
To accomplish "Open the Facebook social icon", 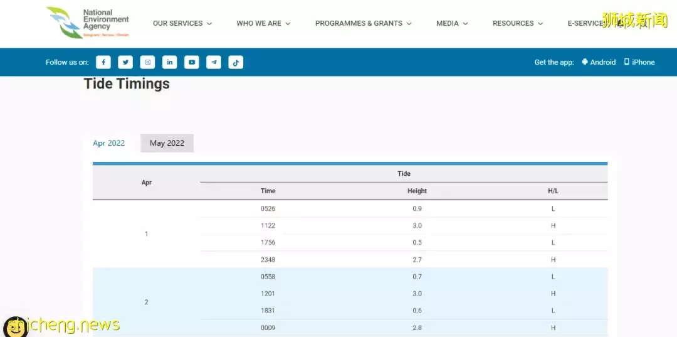I will point(103,62).
